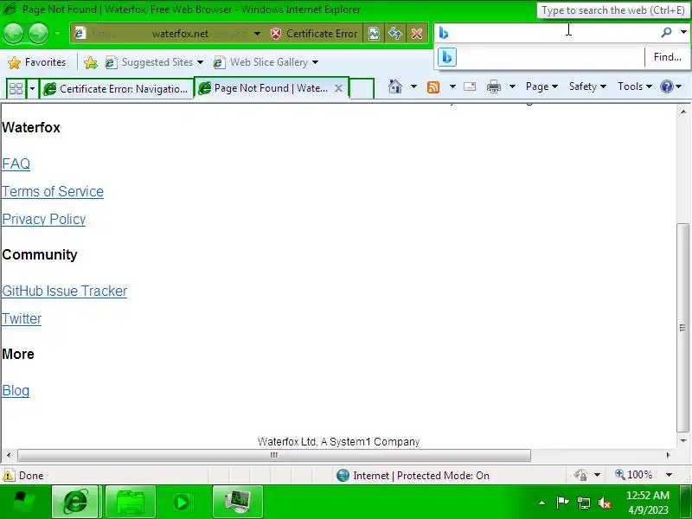The image size is (692, 519).
Task: Click the Home toolbar icon
Action: coord(395,86)
